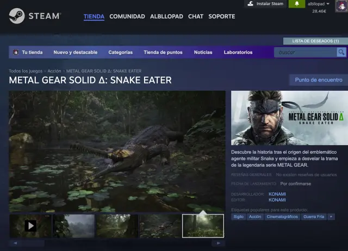Viewport: 348px width, 251px height.
Task: Select the Guerra Fría tag
Action: [314, 217]
